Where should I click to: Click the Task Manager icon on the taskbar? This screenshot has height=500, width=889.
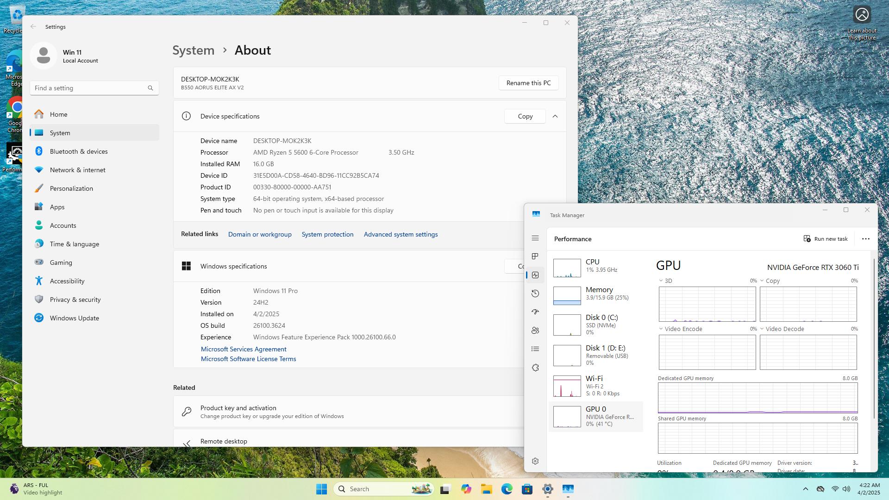[568, 489]
